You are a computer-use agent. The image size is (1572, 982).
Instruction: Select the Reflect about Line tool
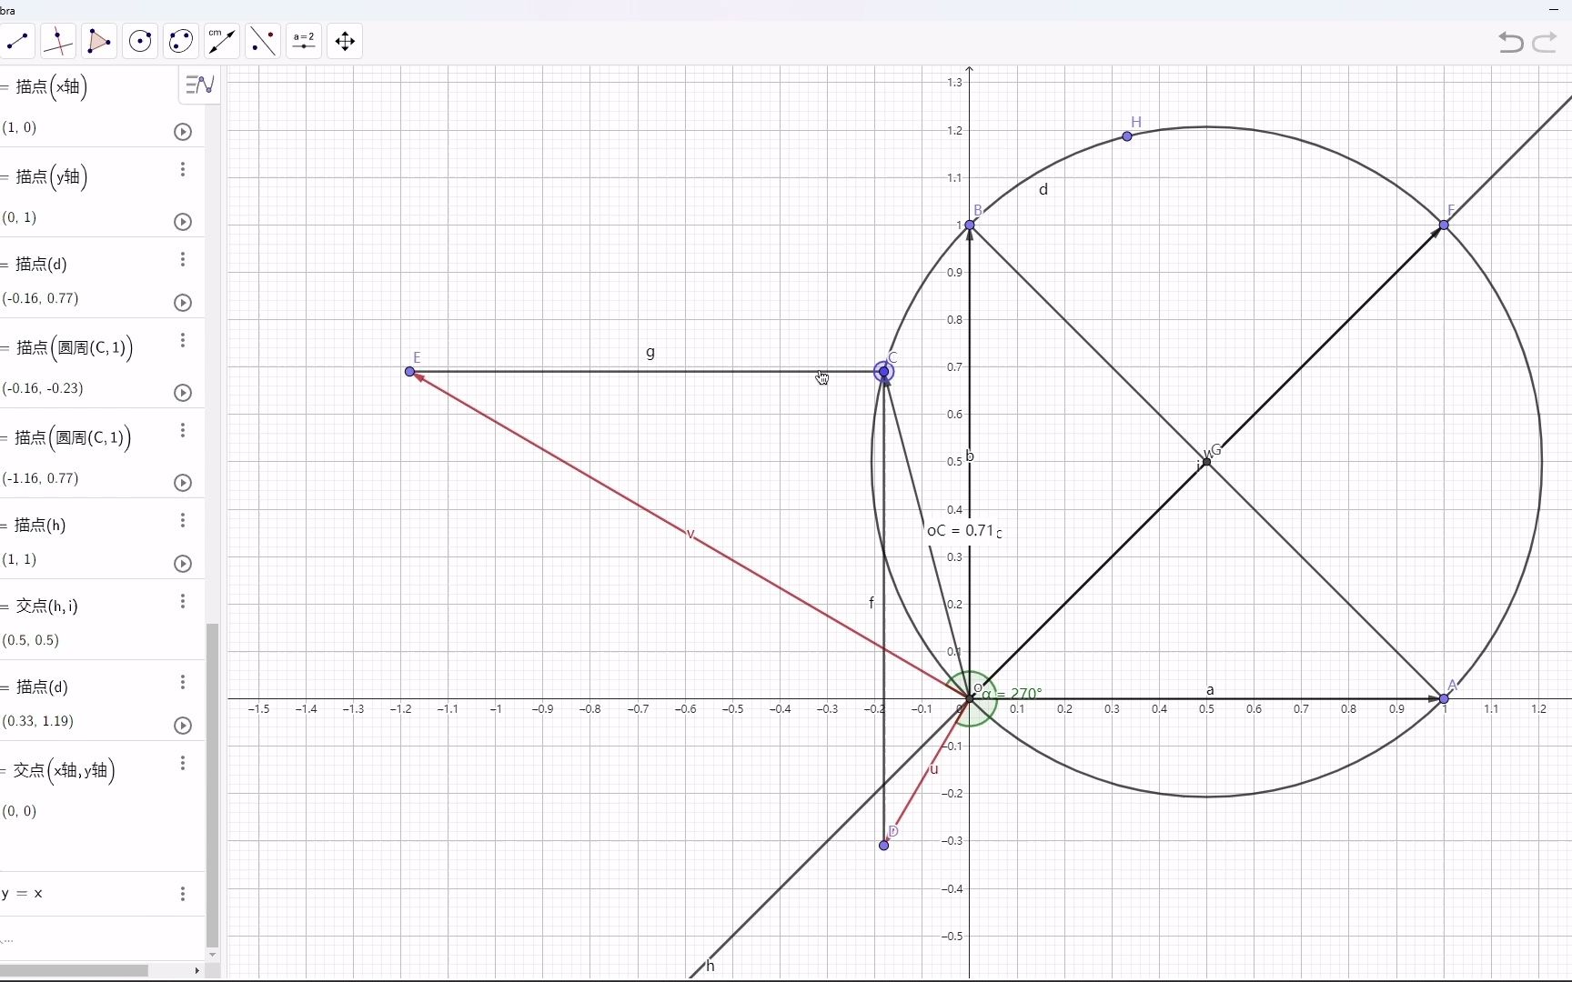coord(263,41)
